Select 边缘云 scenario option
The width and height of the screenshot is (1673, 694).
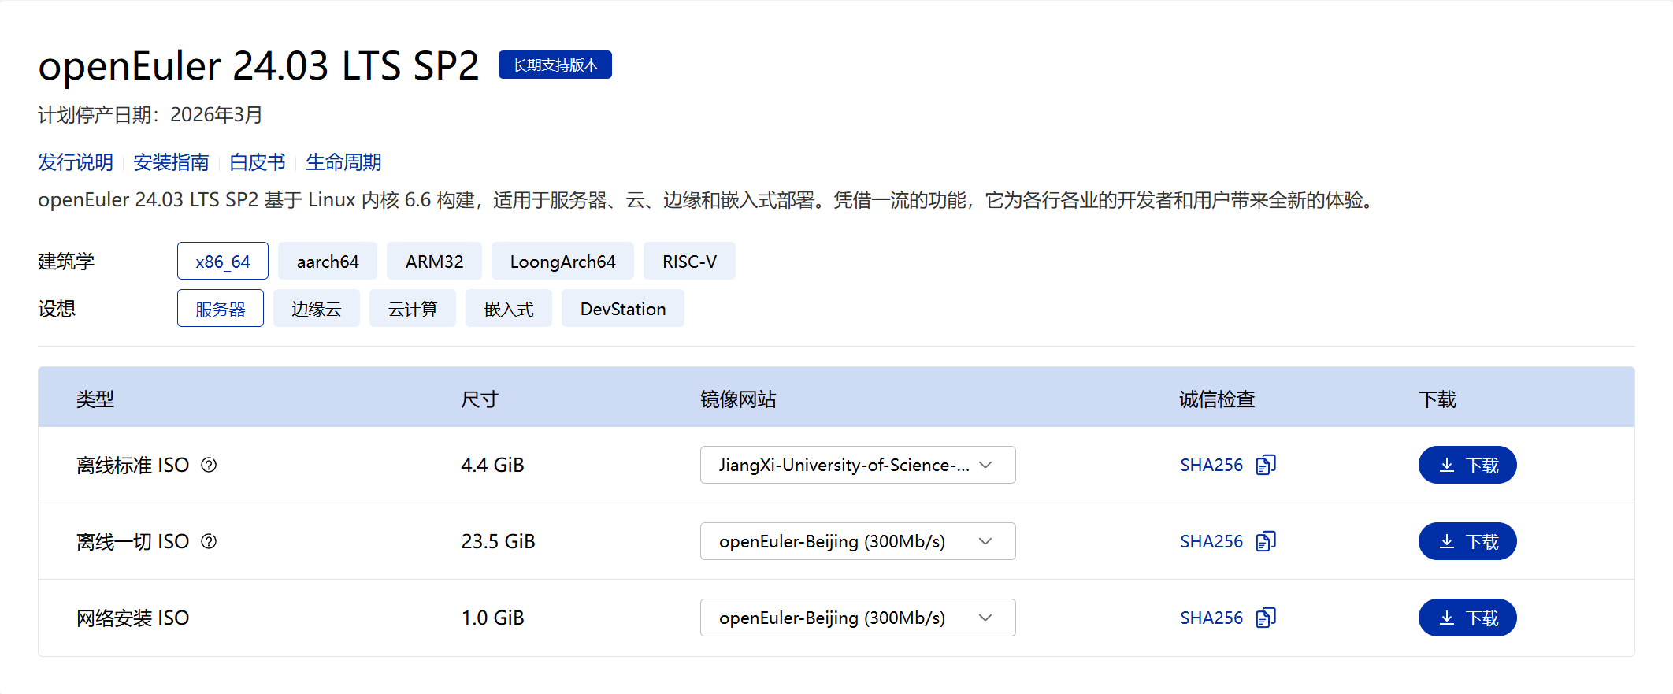[x=317, y=308]
